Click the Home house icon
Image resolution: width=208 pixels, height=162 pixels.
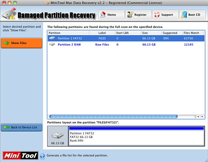tap(103, 15)
